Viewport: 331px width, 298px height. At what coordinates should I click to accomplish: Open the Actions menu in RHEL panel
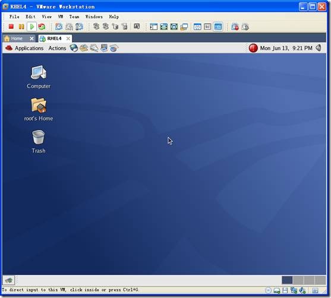click(x=57, y=48)
